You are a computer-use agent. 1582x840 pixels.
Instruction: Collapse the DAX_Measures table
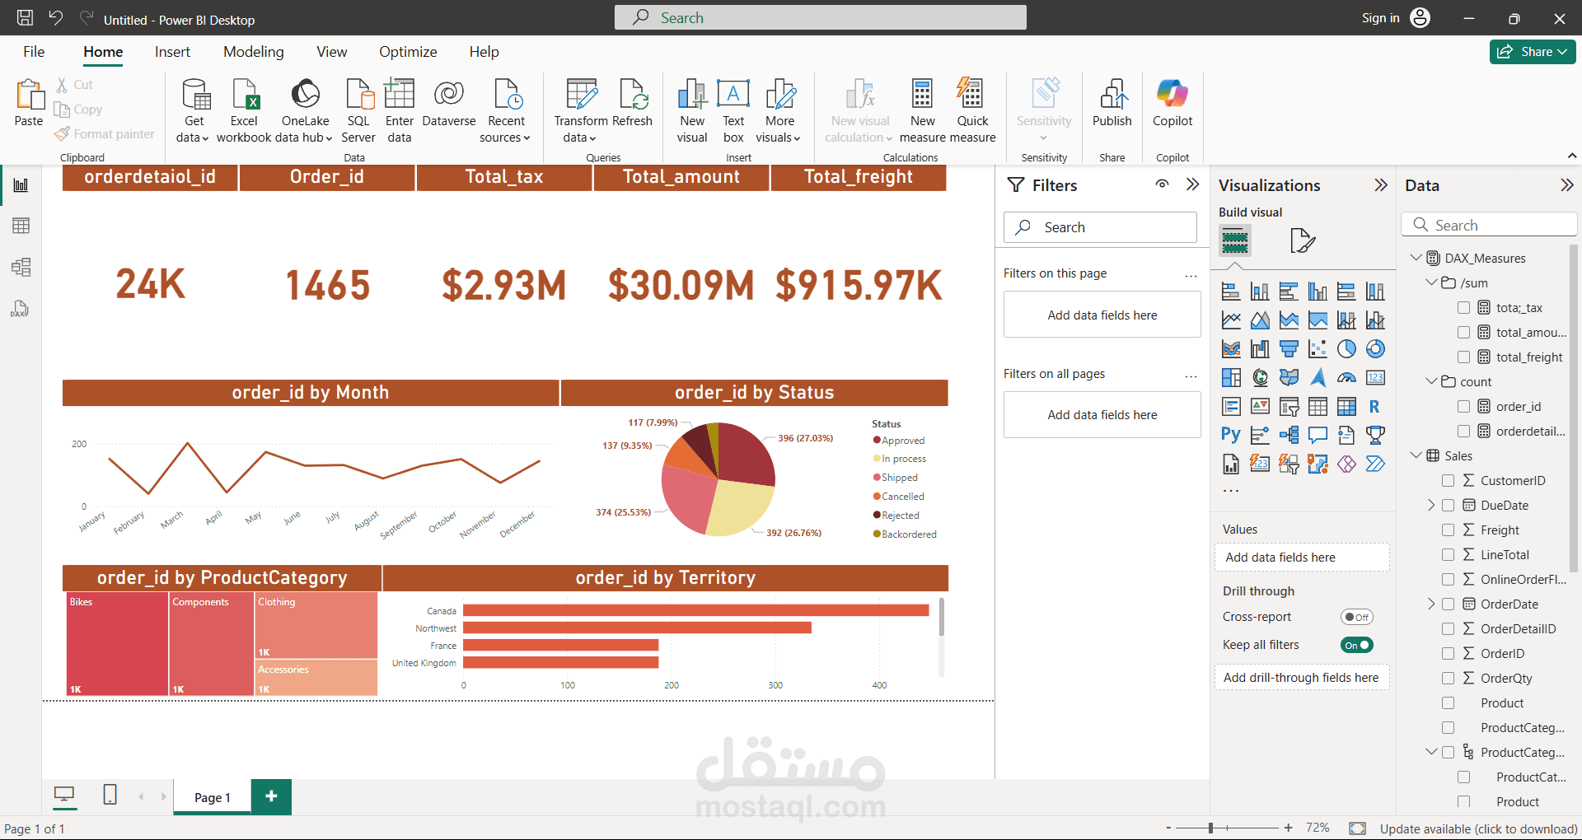[1416, 258]
